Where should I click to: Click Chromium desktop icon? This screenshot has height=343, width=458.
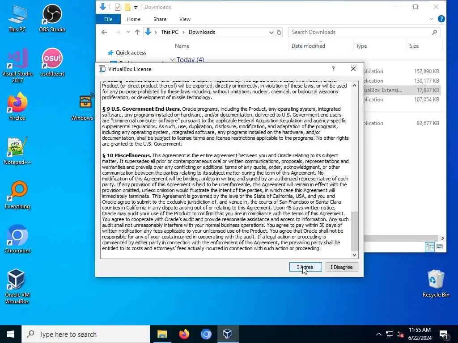coord(17,239)
